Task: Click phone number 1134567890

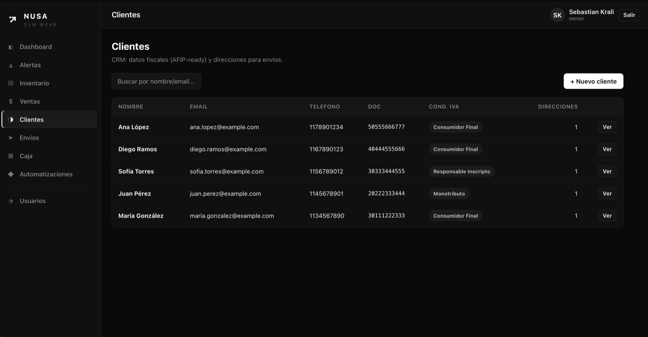Action: (x=327, y=216)
